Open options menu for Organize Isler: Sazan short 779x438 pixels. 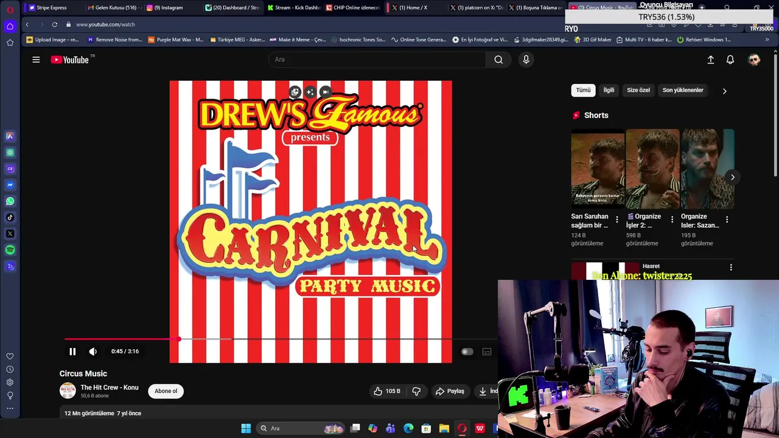click(x=727, y=220)
